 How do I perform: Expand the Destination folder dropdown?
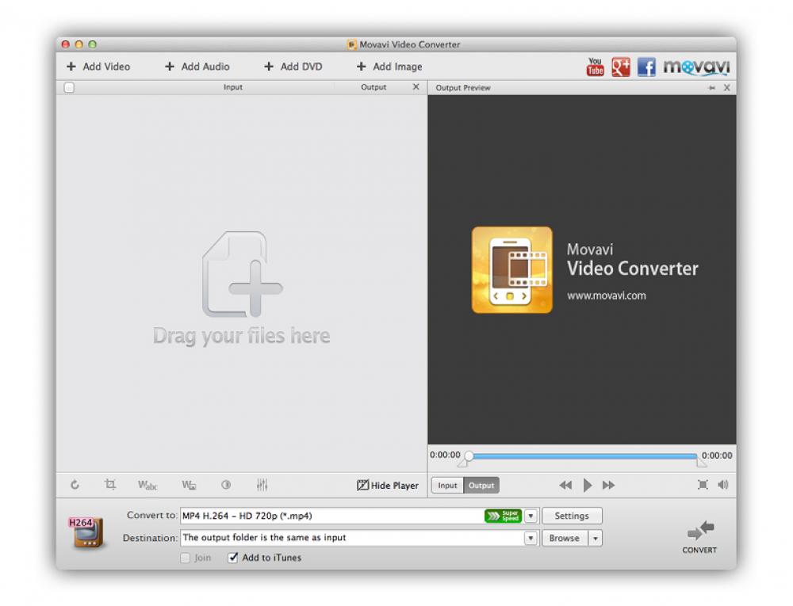tap(529, 538)
